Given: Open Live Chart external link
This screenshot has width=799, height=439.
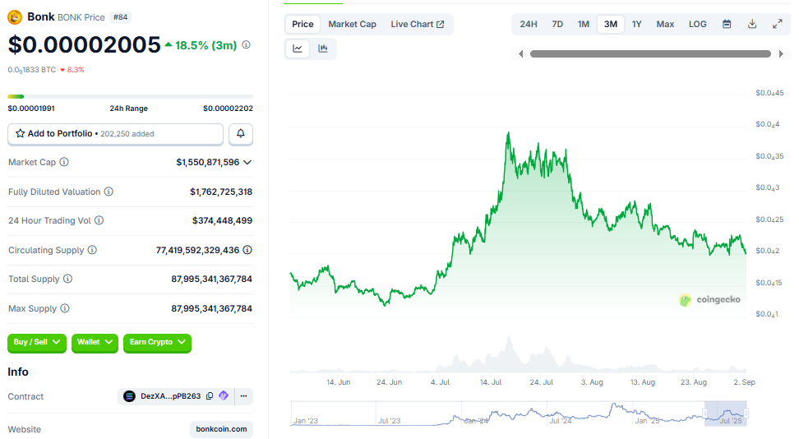Looking at the screenshot, I should coord(418,24).
